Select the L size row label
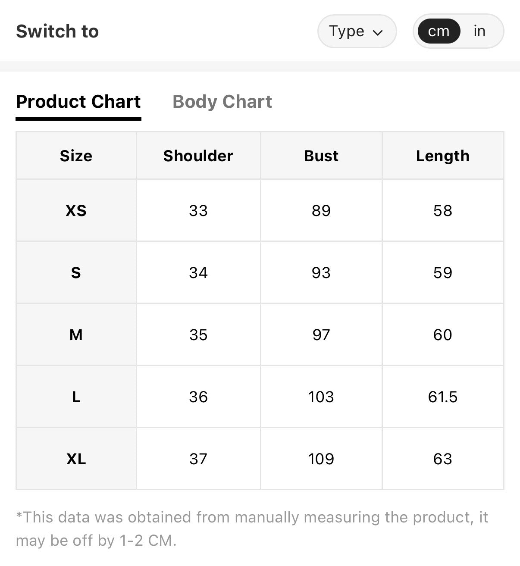 point(76,397)
